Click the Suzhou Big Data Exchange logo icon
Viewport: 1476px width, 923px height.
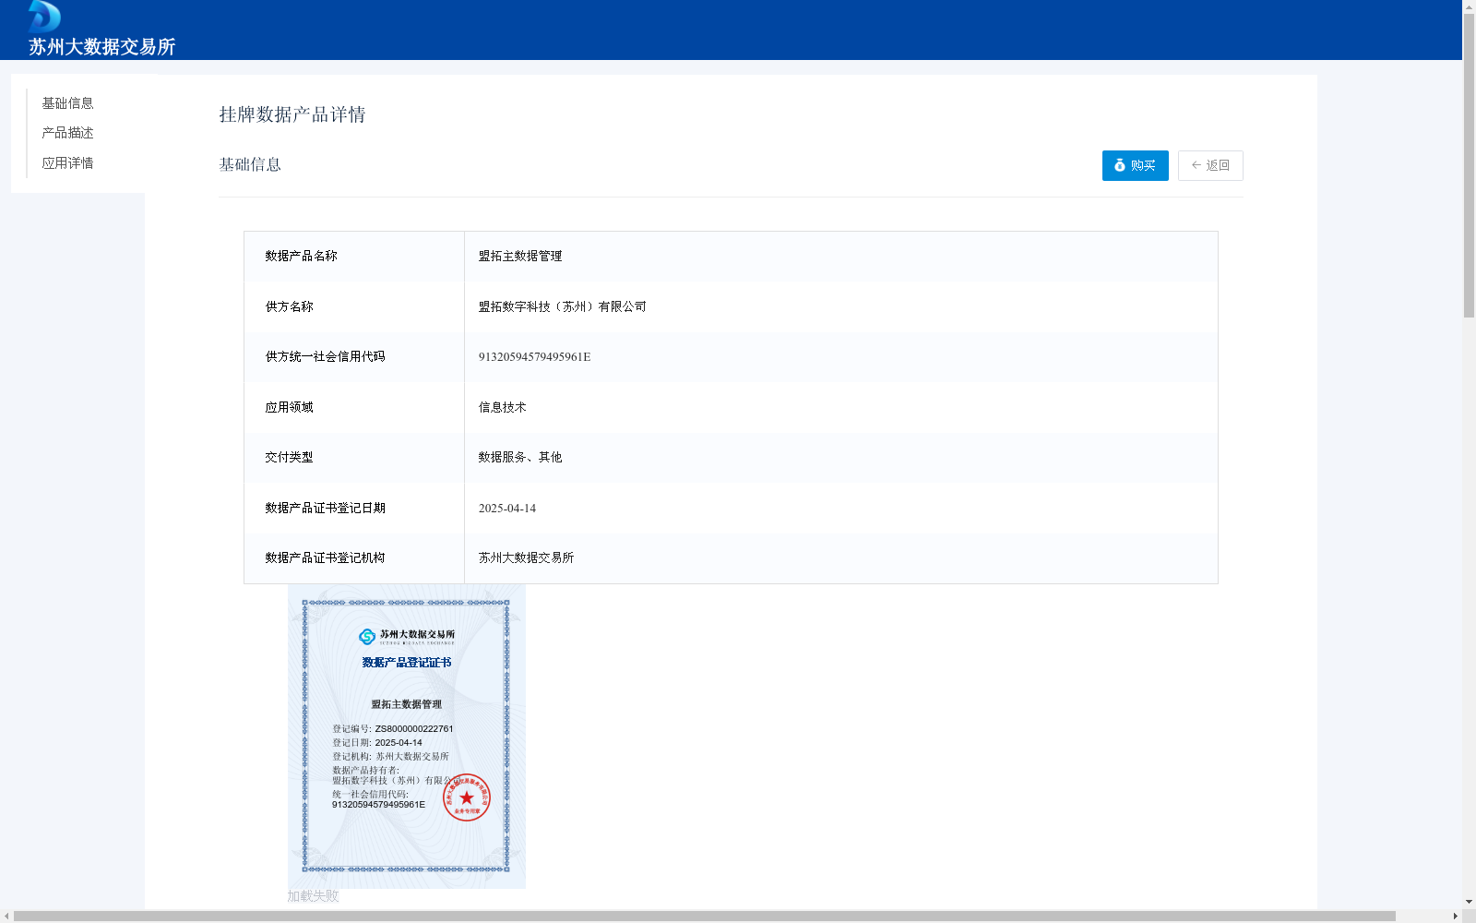click(44, 17)
